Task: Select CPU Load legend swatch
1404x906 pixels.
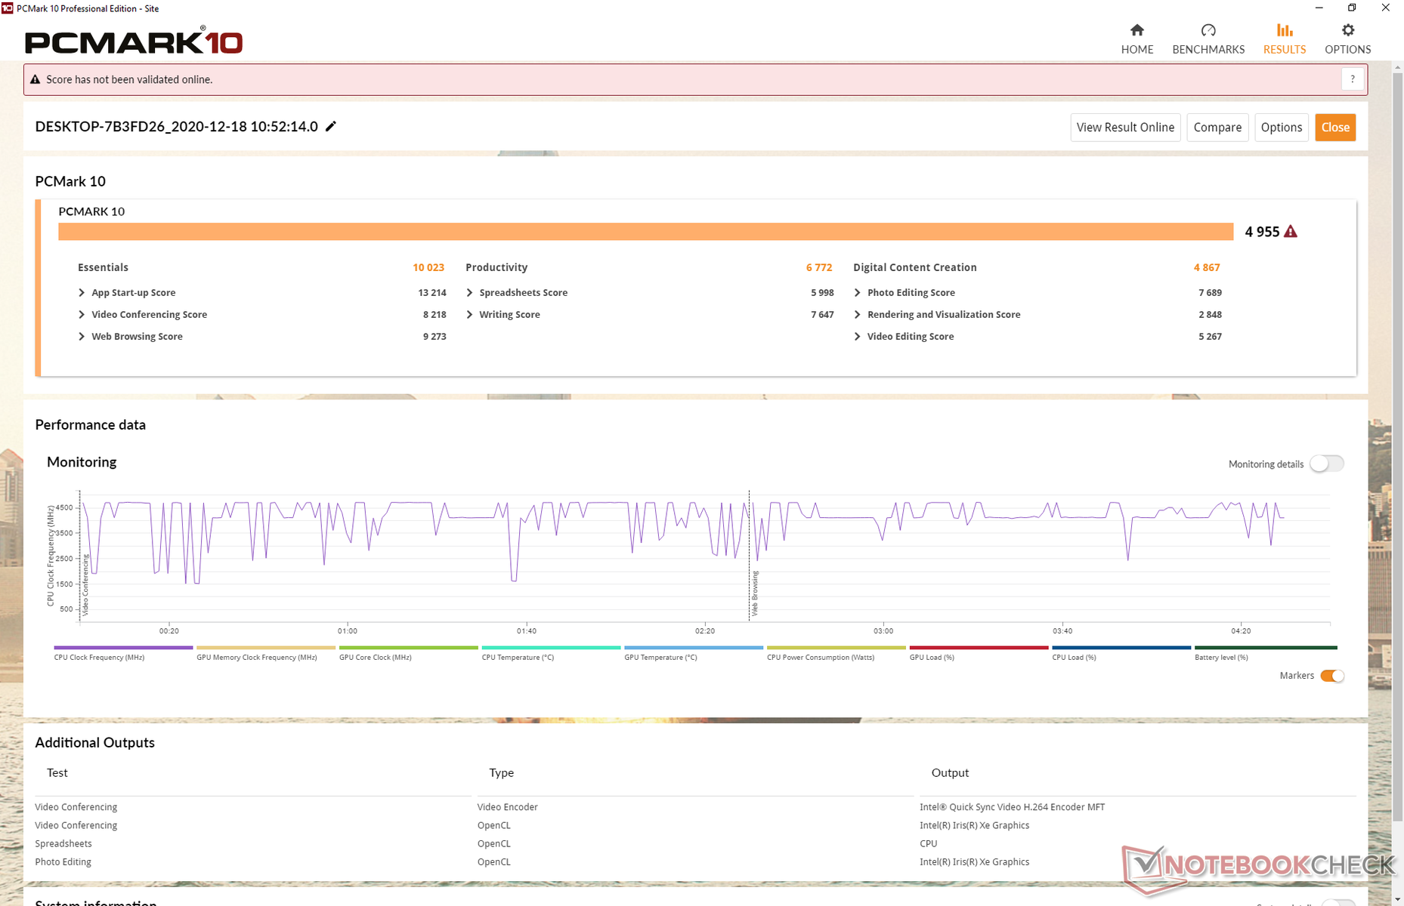Action: [1121, 648]
